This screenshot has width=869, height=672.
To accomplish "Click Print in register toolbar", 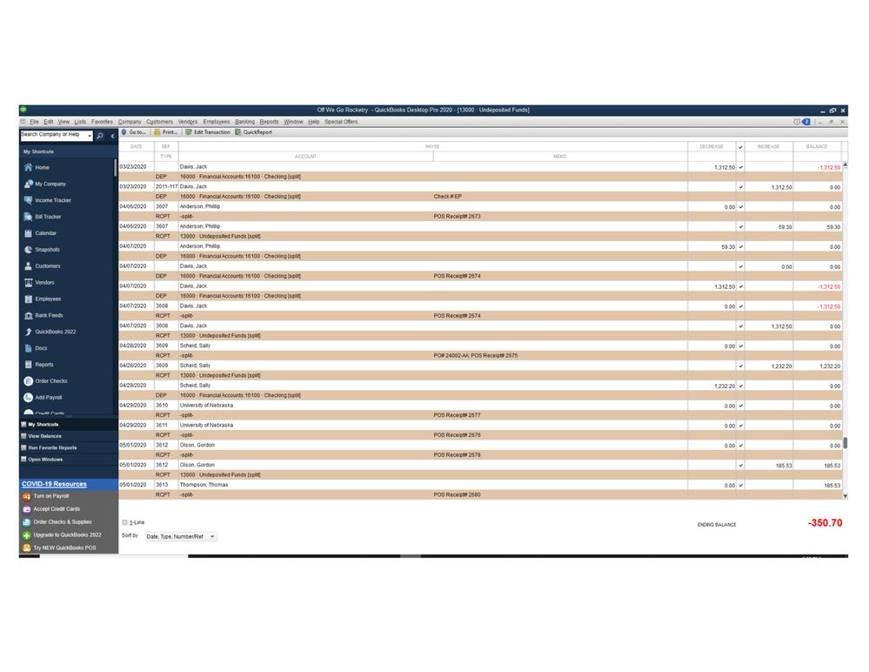I will pos(165,132).
